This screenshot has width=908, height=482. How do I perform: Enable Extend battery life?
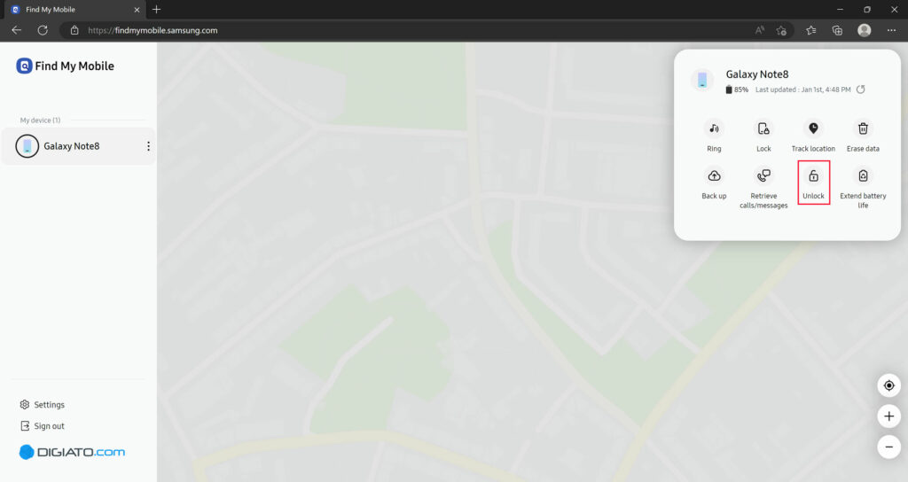863,176
